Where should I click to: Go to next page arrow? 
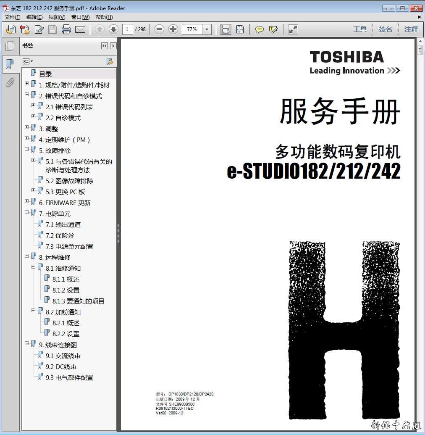coord(113,29)
